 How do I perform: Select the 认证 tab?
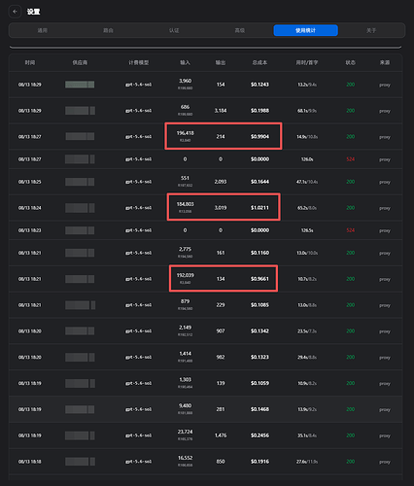tap(174, 30)
